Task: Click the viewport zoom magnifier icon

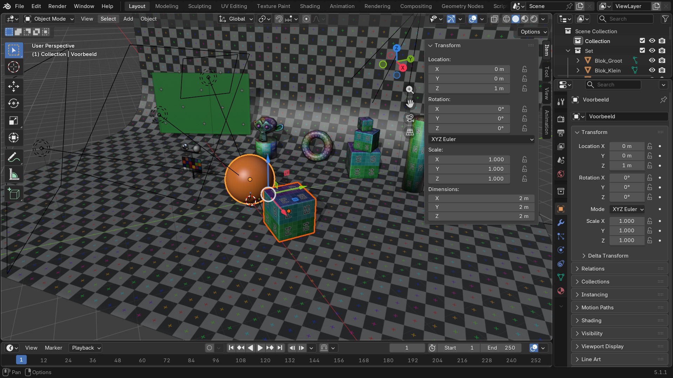Action: pos(409,90)
